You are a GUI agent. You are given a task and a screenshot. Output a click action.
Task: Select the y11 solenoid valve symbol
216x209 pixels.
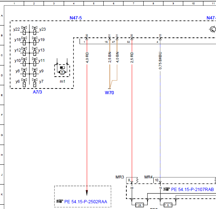(x=35, y=62)
